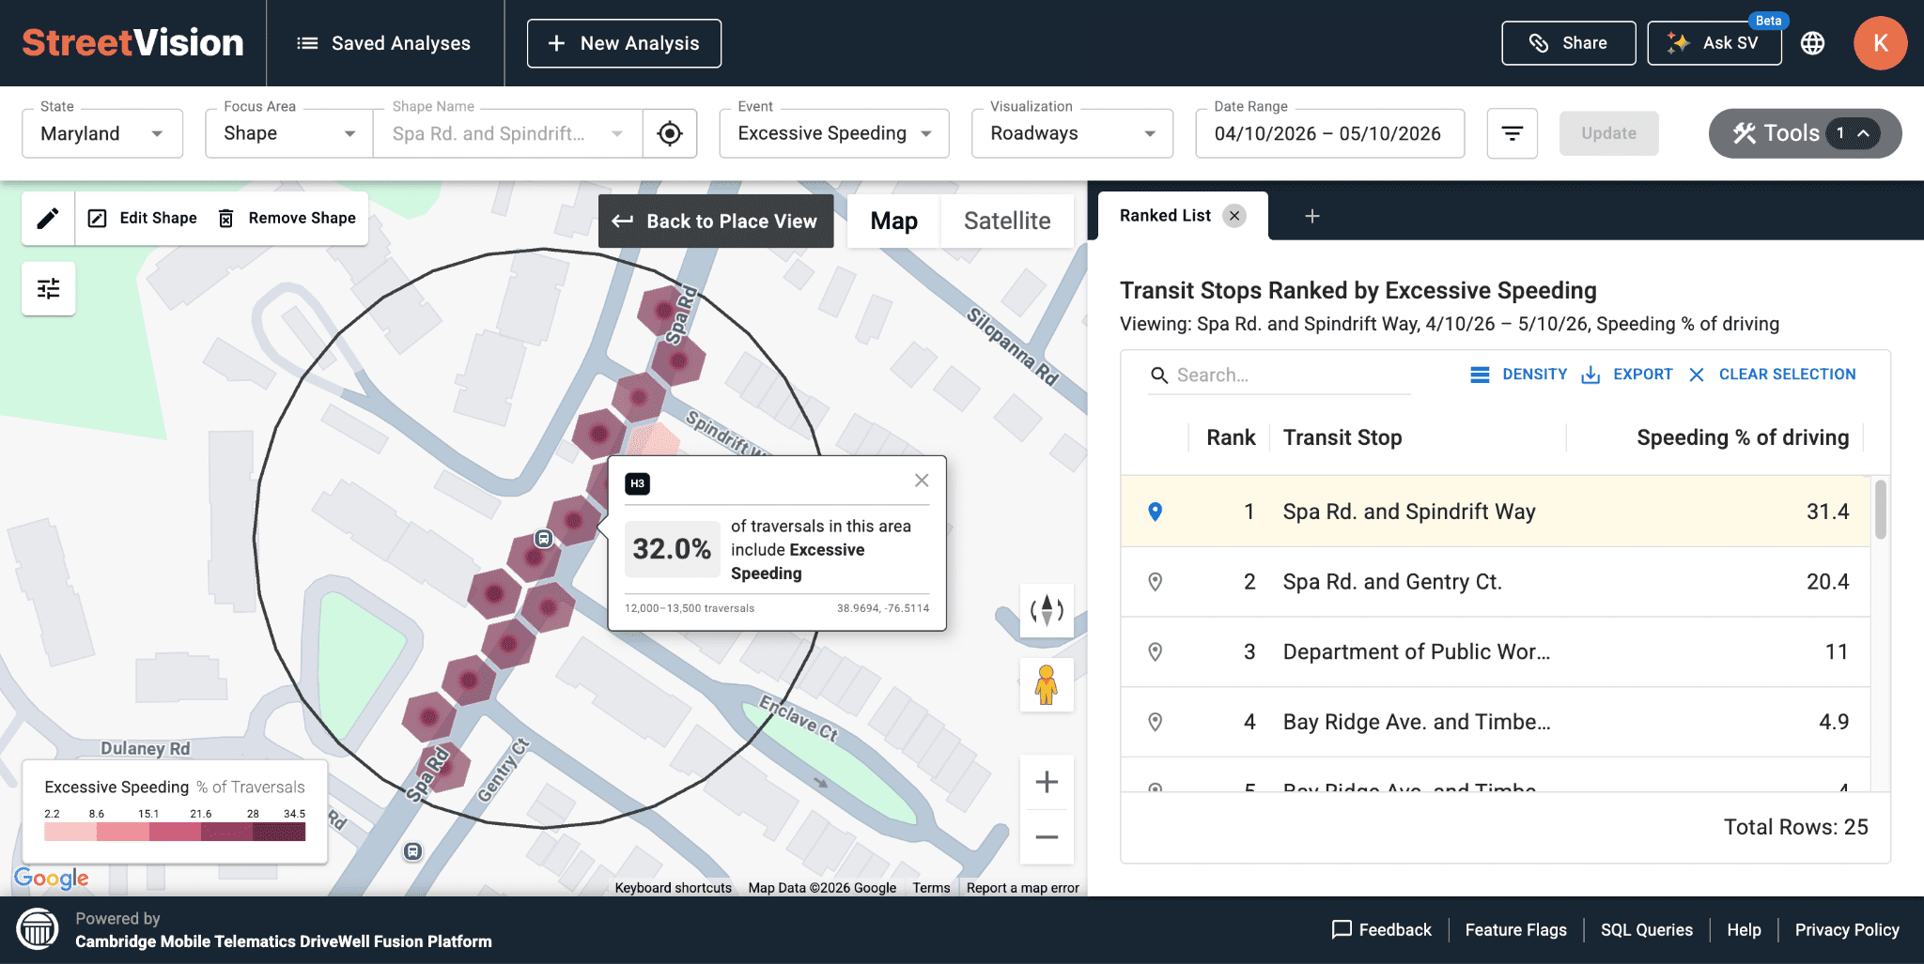
Task: Open the language globe icon
Action: [1813, 43]
